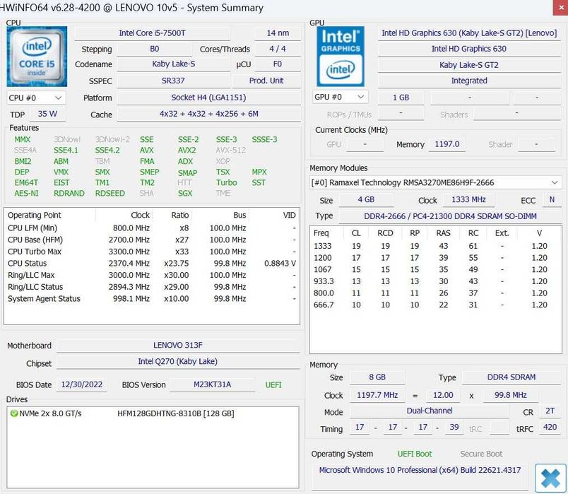The height and width of the screenshot is (494, 568).
Task: Select the Ring/LLC Max row
Action: [152, 275]
